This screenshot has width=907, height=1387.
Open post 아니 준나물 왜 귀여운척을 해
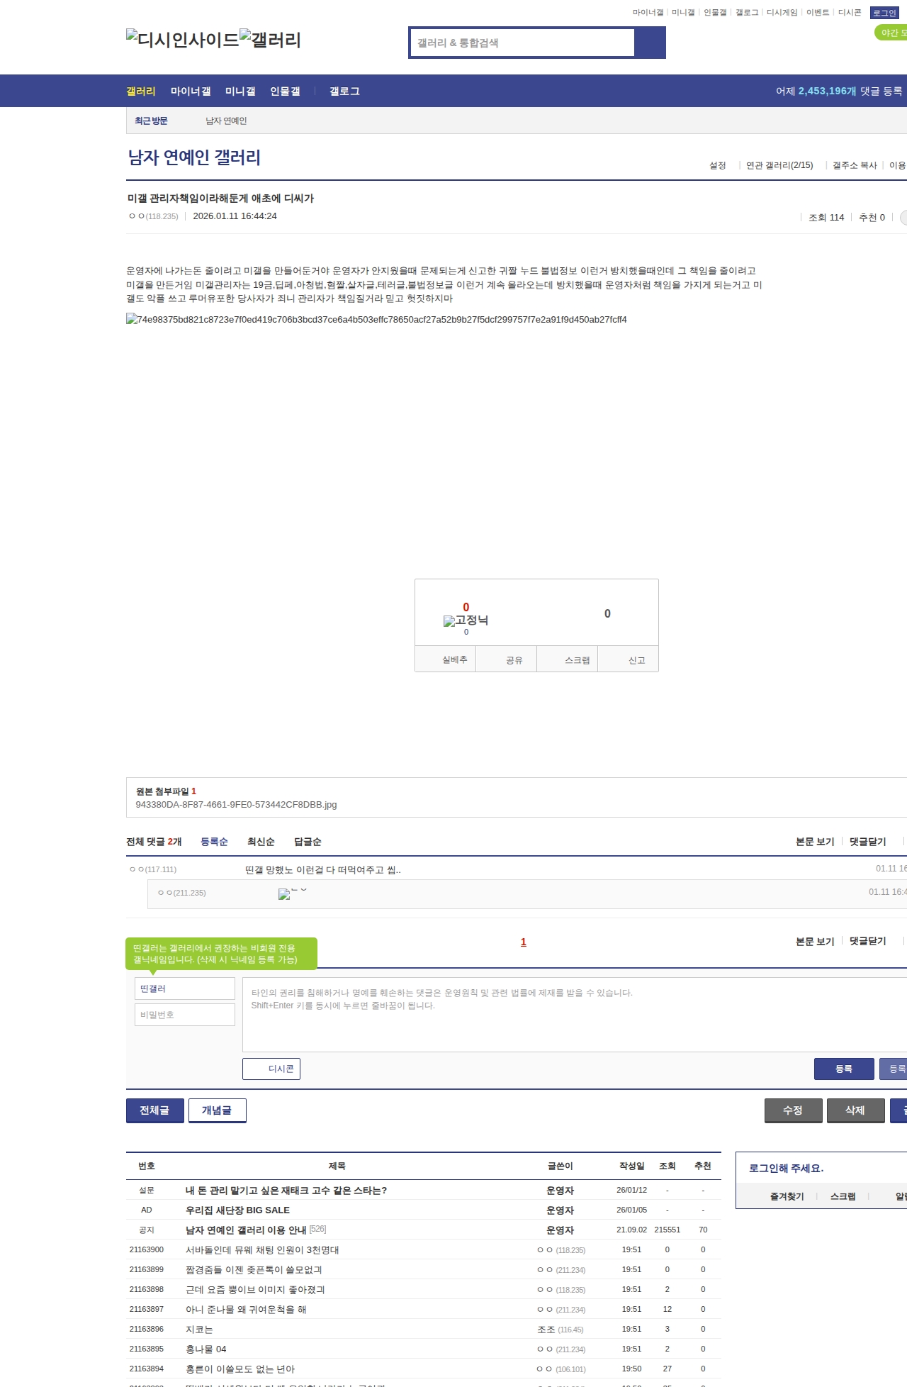click(246, 1310)
